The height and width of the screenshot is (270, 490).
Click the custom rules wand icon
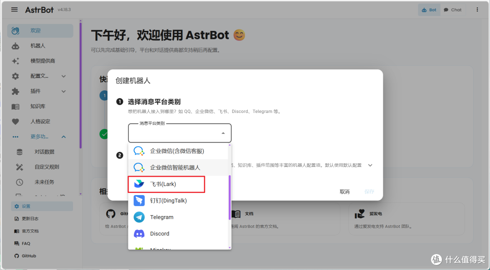click(x=20, y=167)
